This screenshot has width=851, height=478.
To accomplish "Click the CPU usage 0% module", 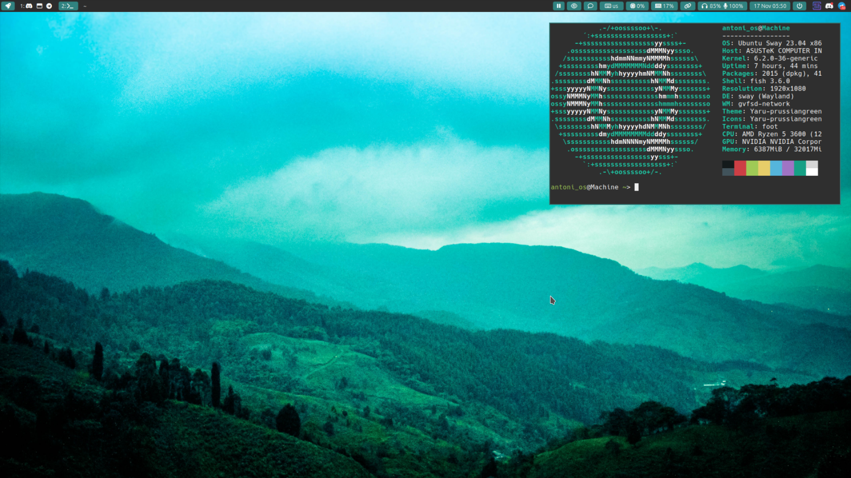I will pos(637,6).
